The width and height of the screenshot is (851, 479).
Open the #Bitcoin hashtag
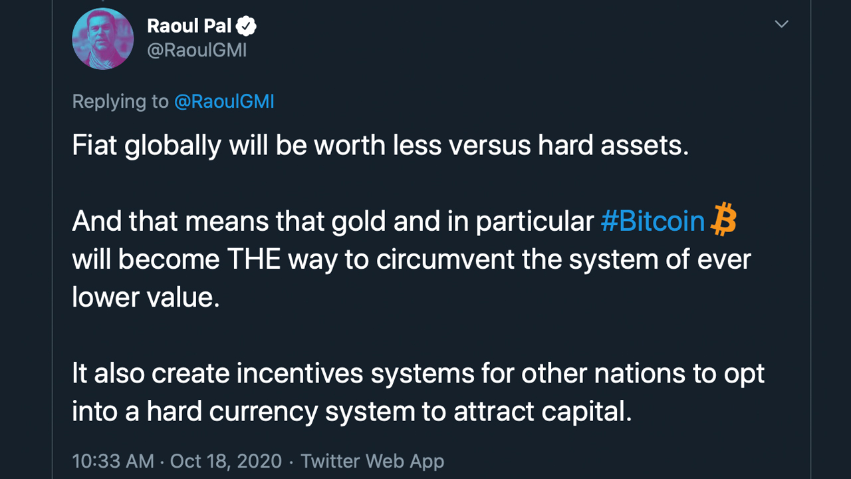click(653, 221)
